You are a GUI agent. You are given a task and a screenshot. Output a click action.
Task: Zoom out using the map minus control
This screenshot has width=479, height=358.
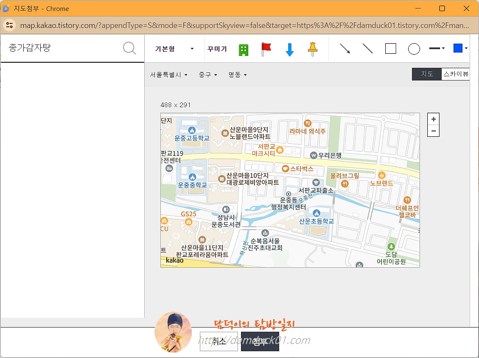pyautogui.click(x=433, y=131)
